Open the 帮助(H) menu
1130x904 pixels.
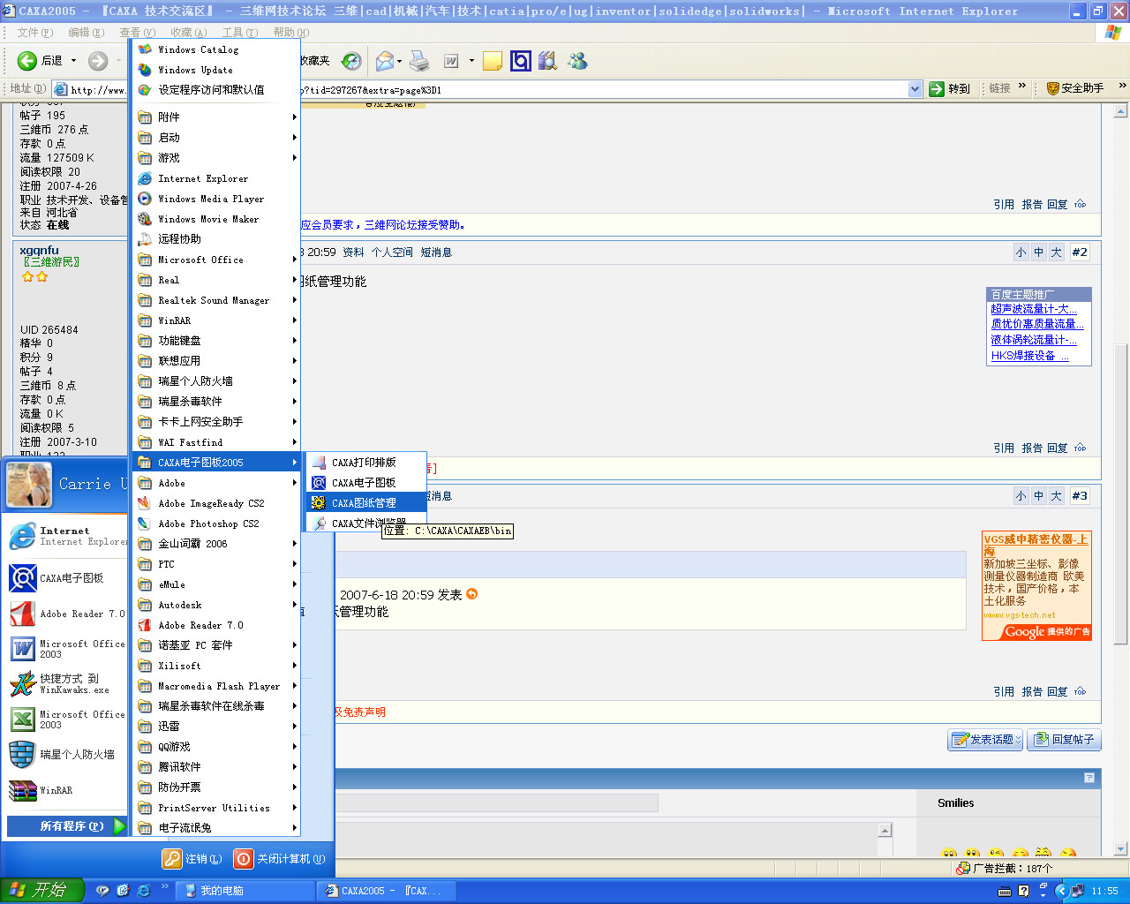coord(290,33)
